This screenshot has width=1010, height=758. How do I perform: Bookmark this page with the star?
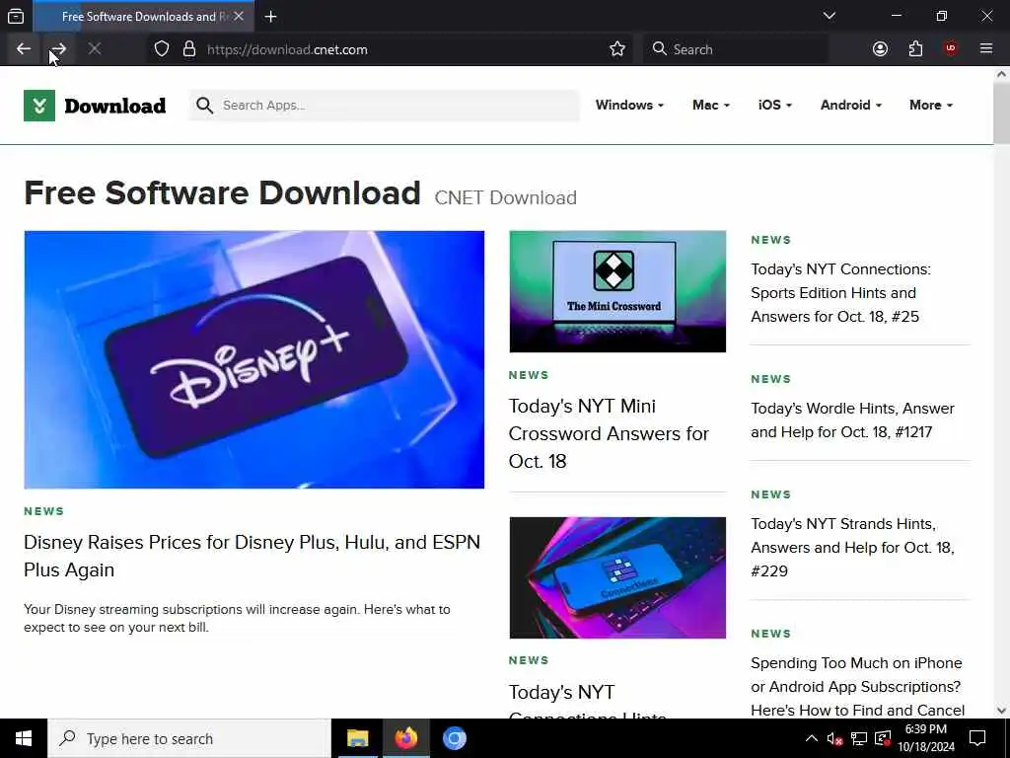[x=617, y=49]
